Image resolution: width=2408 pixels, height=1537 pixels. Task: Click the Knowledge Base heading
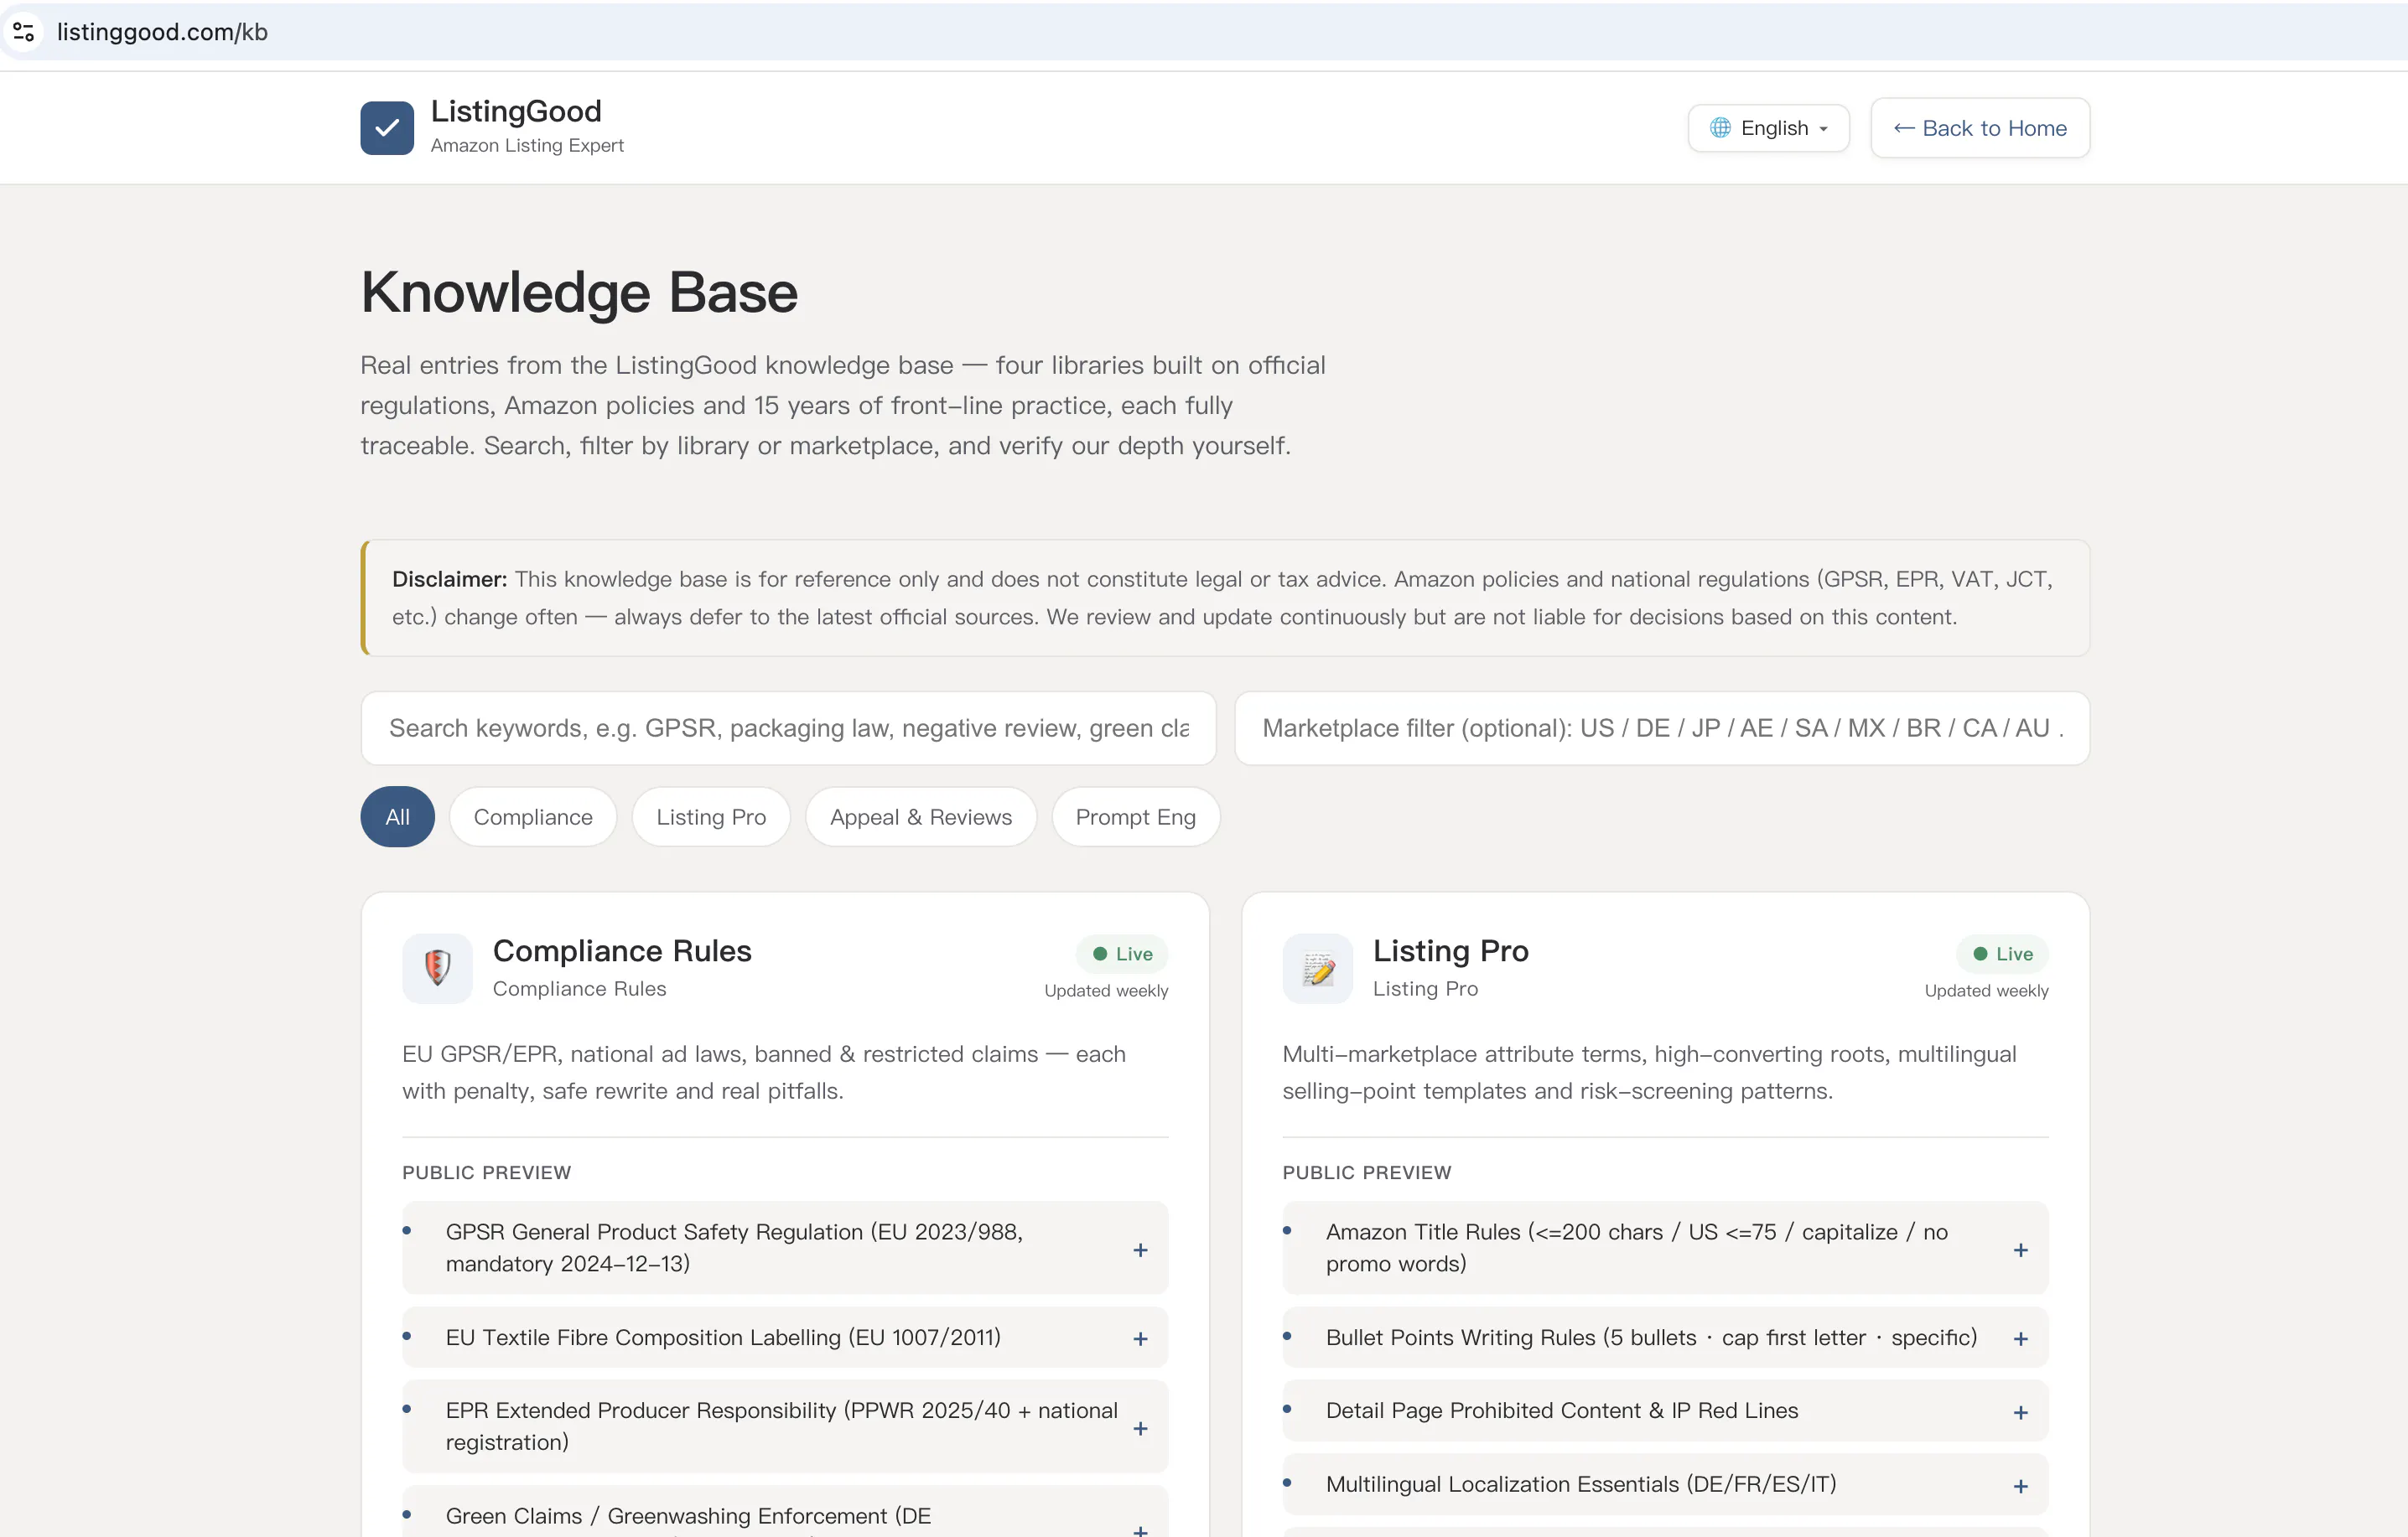pyautogui.click(x=579, y=292)
